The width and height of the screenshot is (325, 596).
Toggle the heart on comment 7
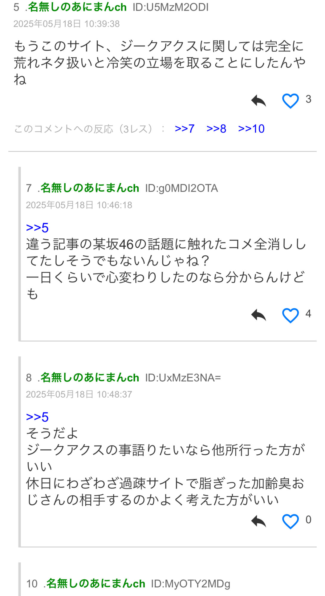click(x=290, y=315)
